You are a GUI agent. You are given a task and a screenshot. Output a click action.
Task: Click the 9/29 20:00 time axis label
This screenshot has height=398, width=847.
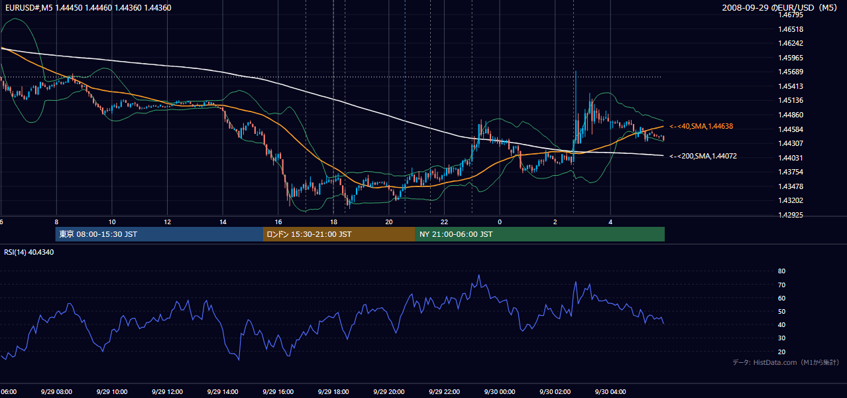click(388, 392)
